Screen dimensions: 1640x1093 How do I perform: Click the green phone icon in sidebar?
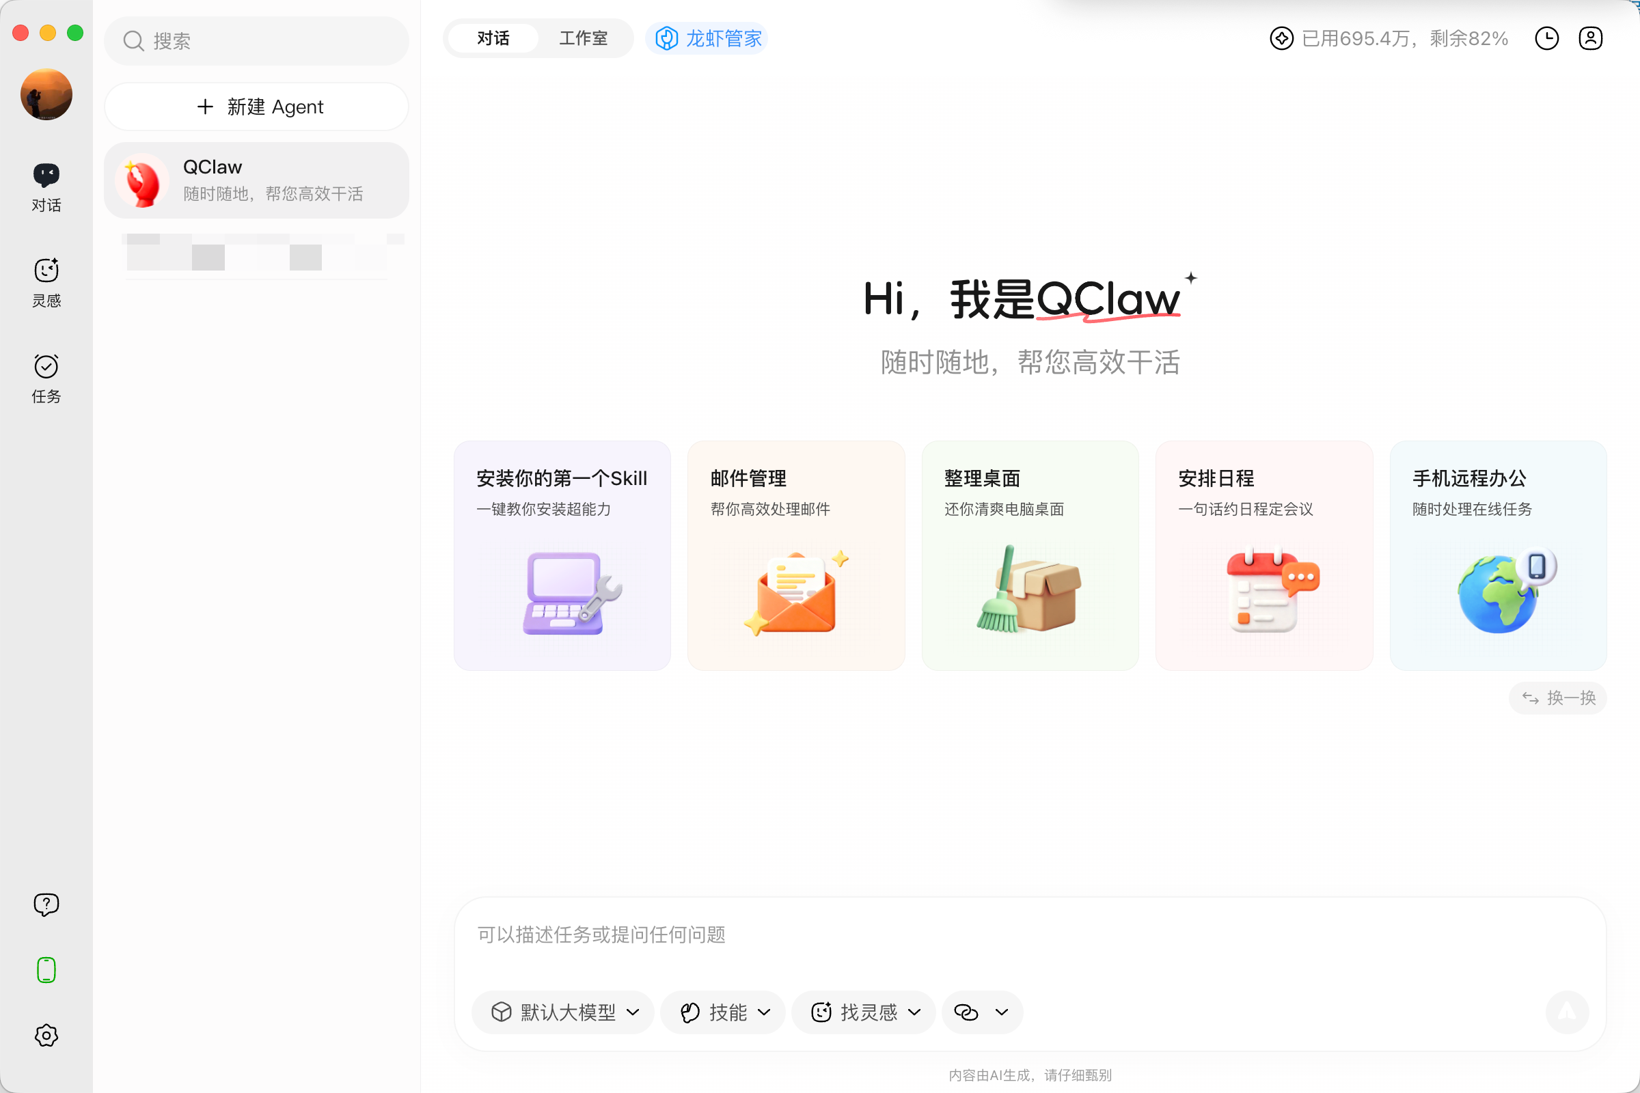coord(46,969)
